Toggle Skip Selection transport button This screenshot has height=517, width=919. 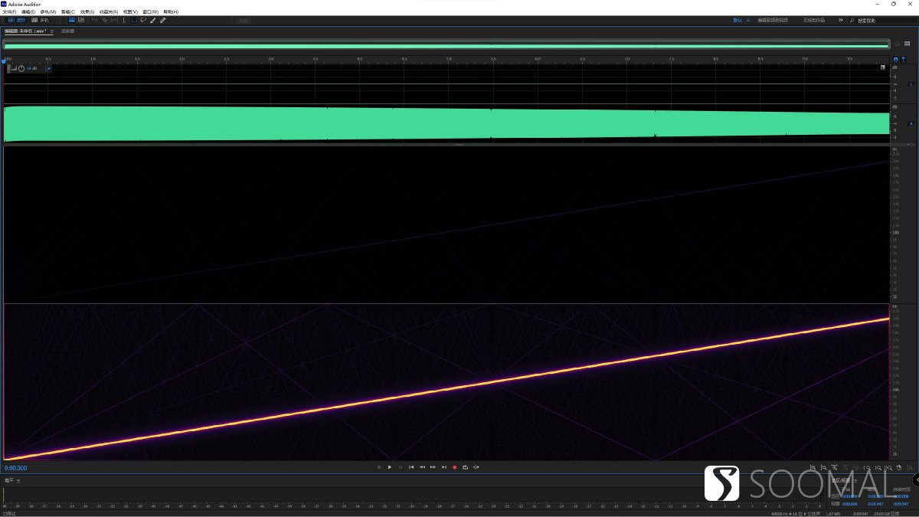click(x=476, y=467)
